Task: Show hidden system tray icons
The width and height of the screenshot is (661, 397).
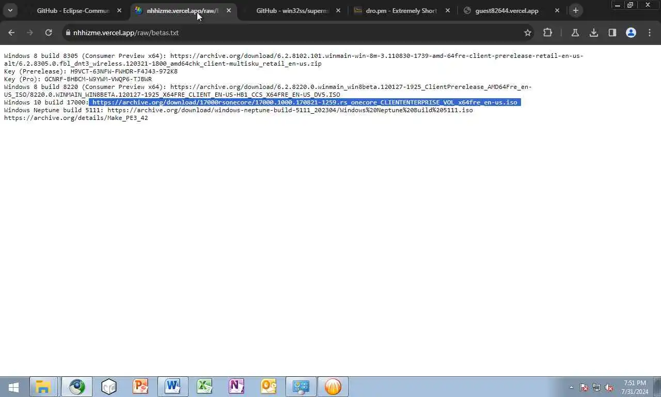Action: pyautogui.click(x=571, y=387)
